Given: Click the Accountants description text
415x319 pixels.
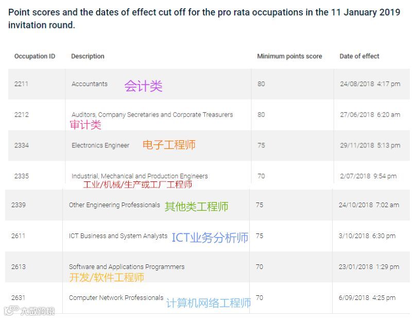Looking at the screenshot, I should click(90, 84).
